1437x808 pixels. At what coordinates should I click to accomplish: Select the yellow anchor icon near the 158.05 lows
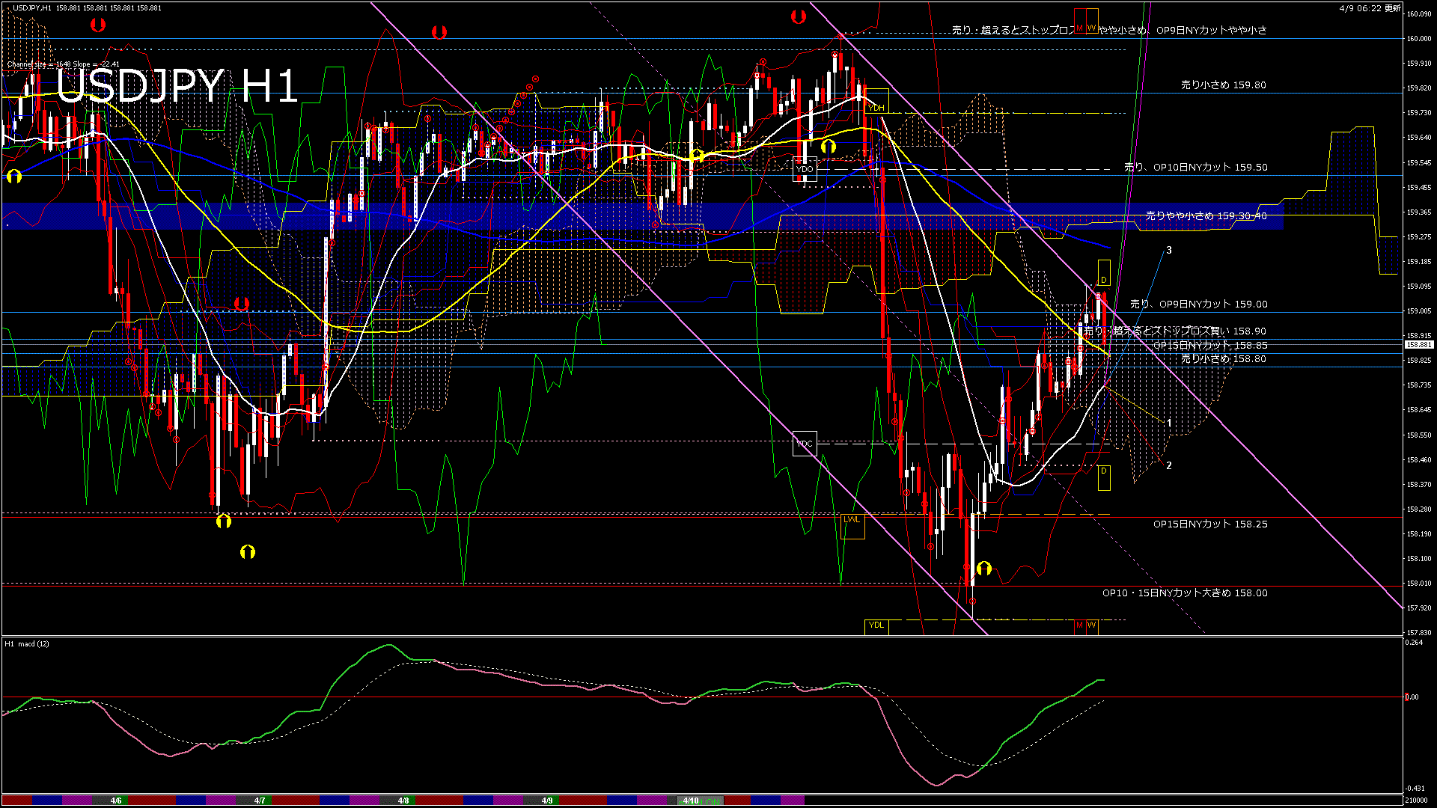984,569
